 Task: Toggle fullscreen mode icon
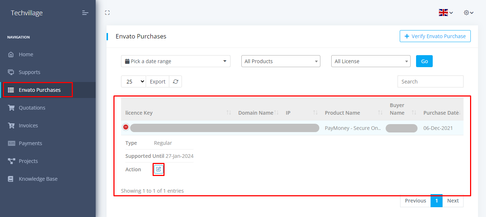[x=107, y=13]
